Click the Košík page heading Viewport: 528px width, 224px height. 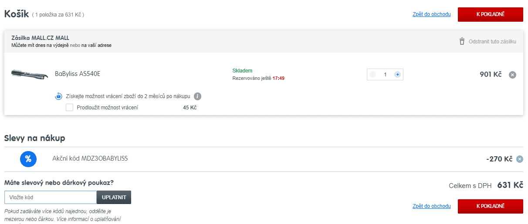point(17,14)
